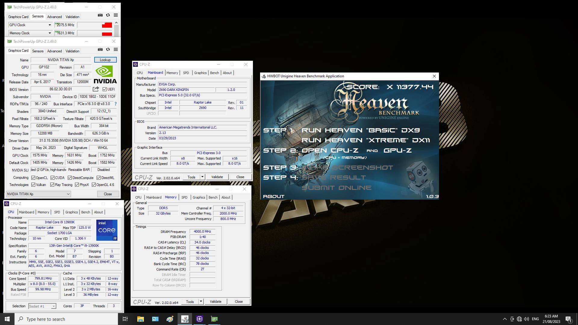578x325 pixels.
Task: Toggle the Vulkan checkbox
Action: coord(33,185)
